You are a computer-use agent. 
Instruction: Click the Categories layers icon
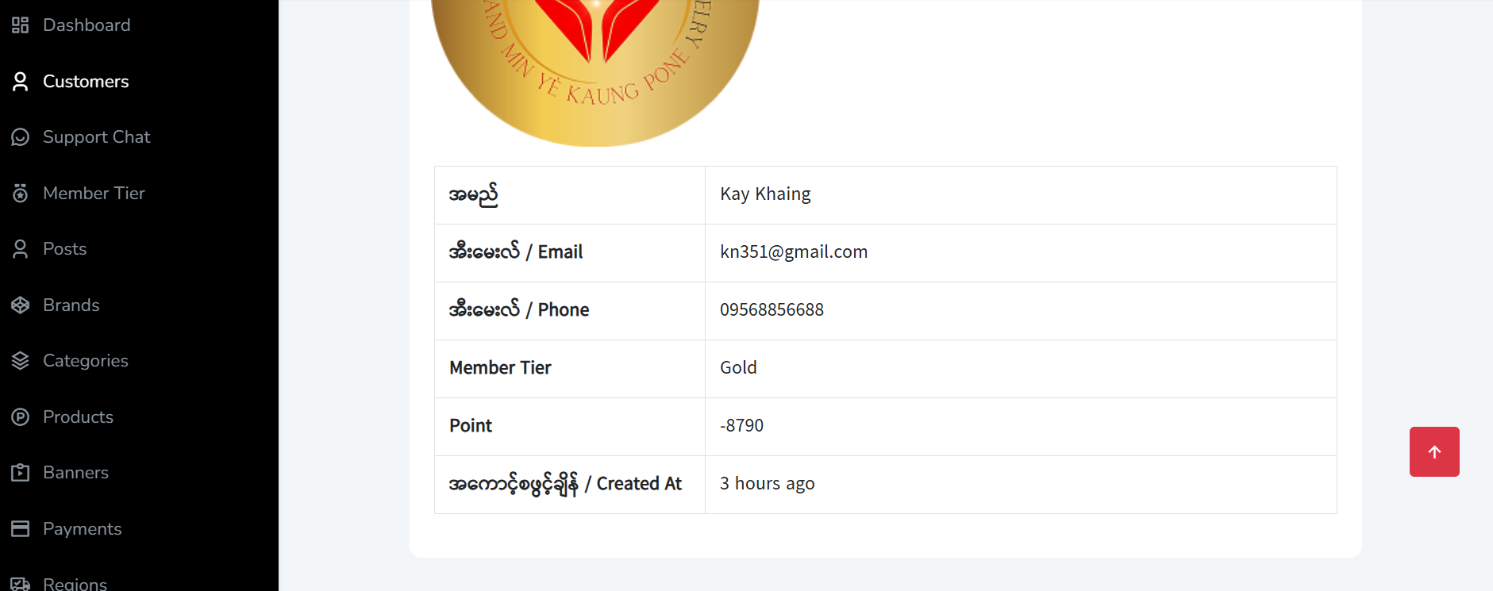[21, 361]
